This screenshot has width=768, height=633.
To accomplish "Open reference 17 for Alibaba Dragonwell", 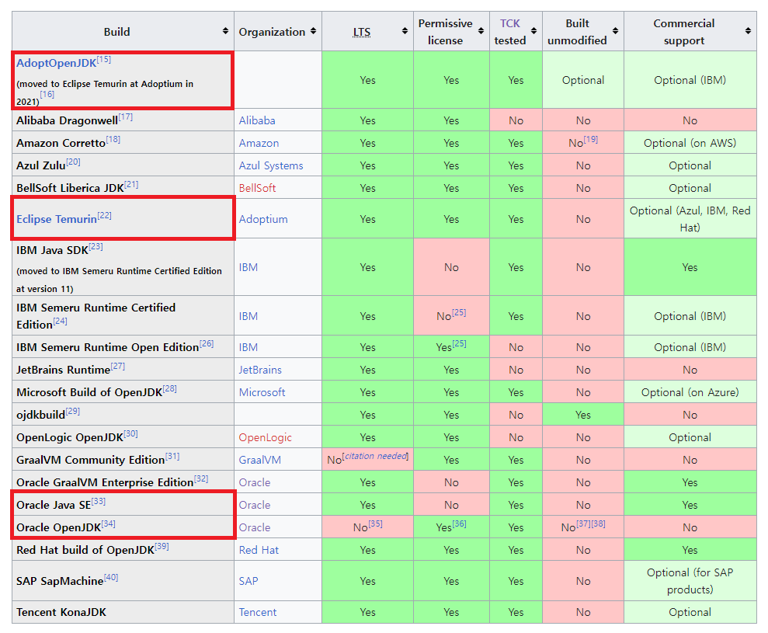I will point(125,117).
